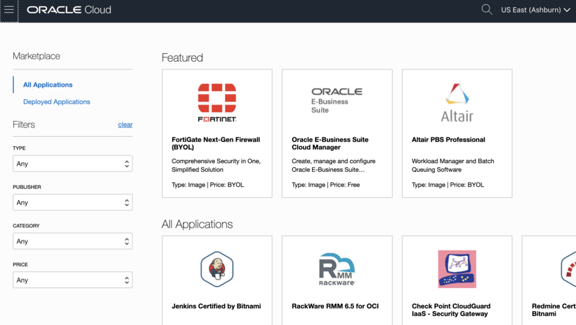Click the Altair logo icon

coord(457,102)
